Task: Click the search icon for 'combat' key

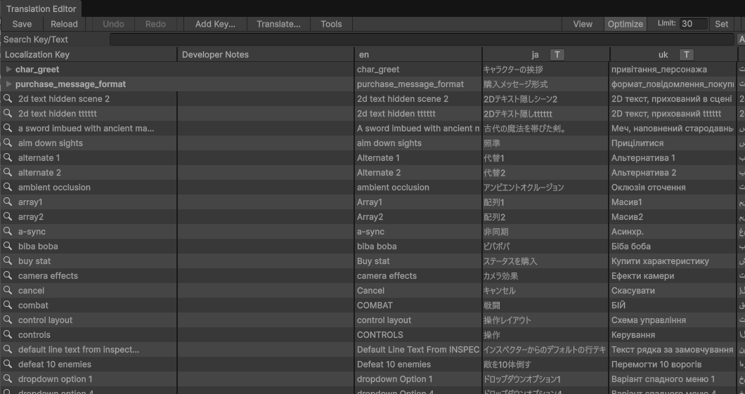Action: pos(8,306)
